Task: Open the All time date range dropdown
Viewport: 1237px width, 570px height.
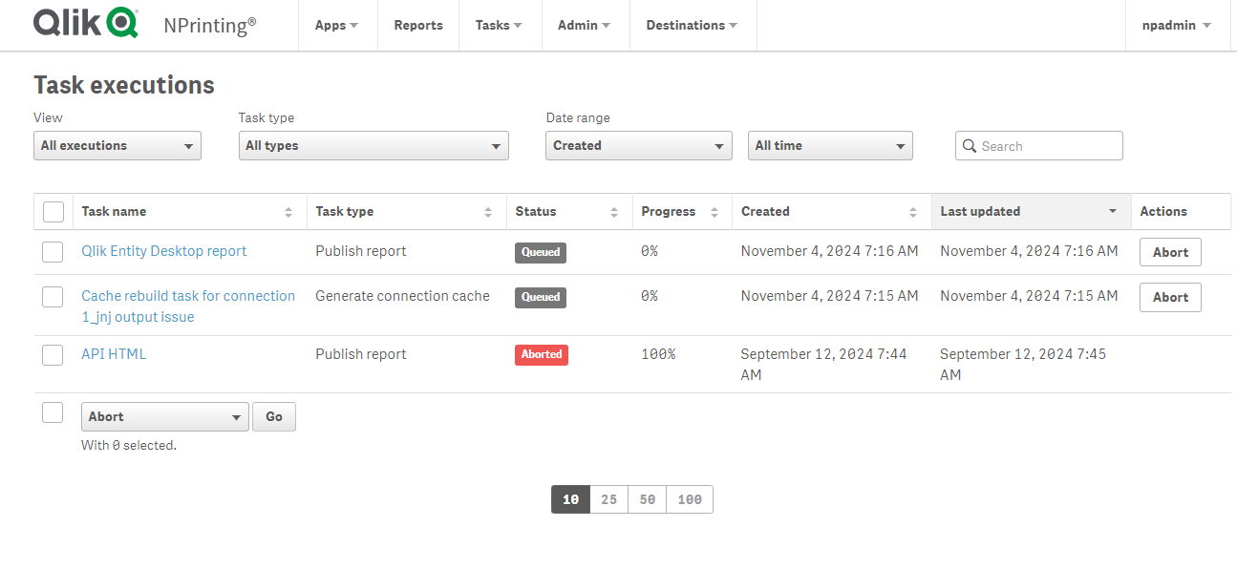Action: (830, 146)
